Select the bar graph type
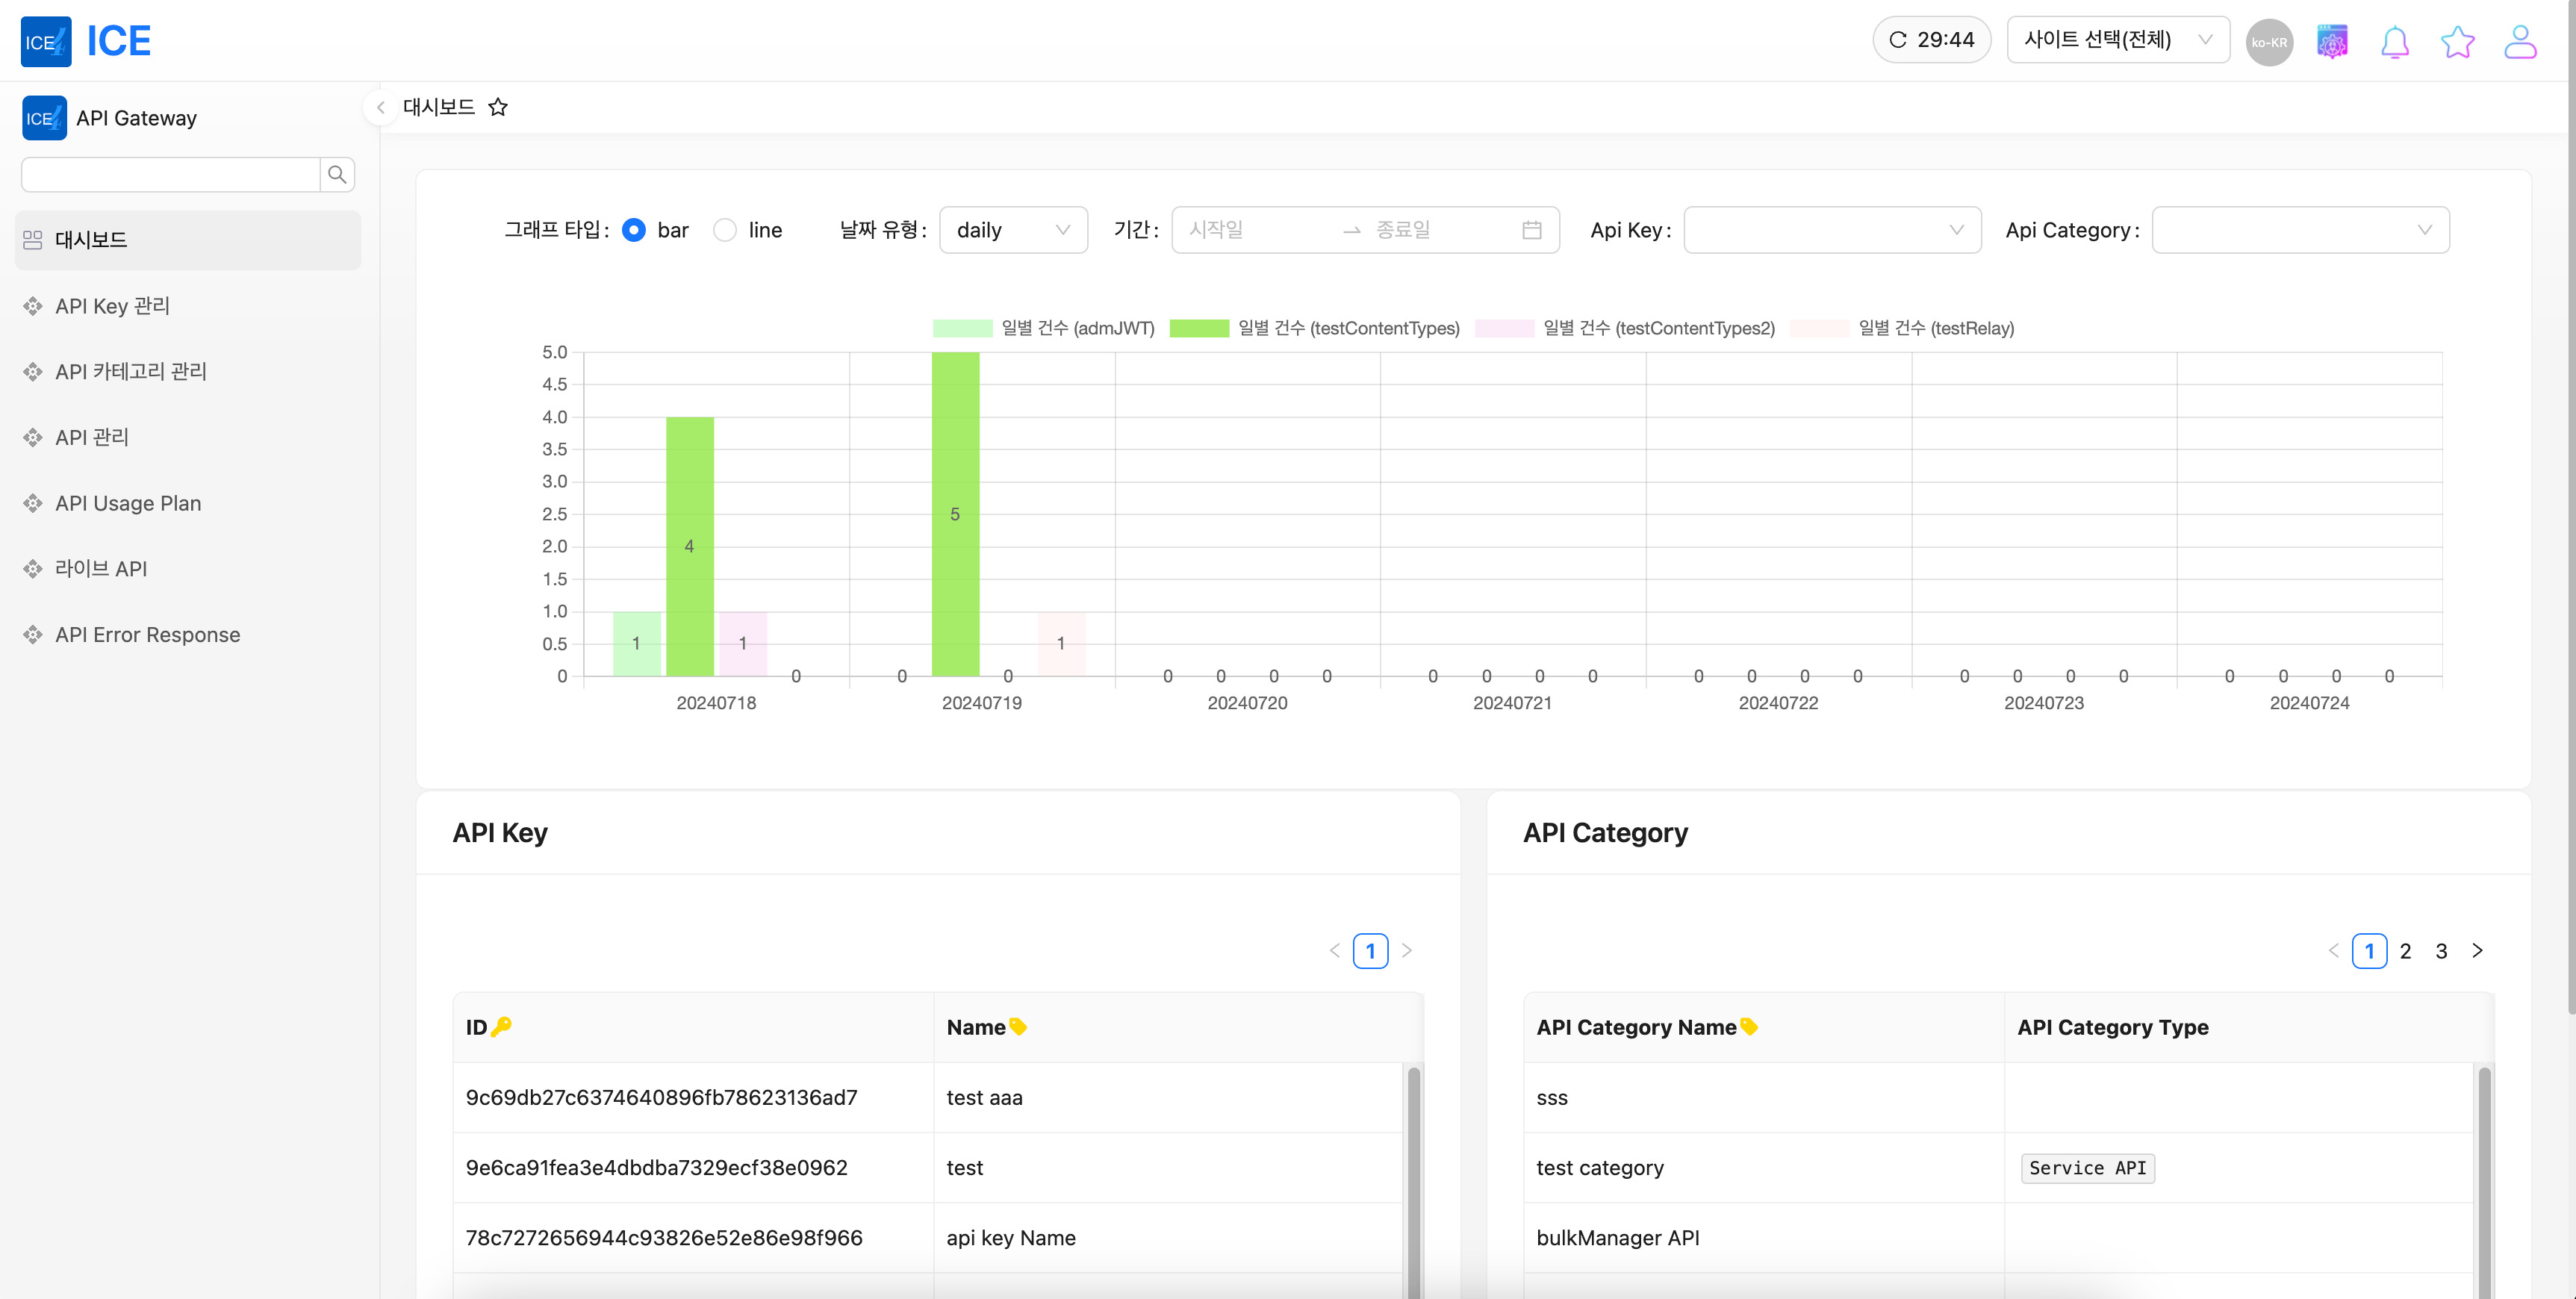The image size is (2576, 1299). click(x=634, y=229)
